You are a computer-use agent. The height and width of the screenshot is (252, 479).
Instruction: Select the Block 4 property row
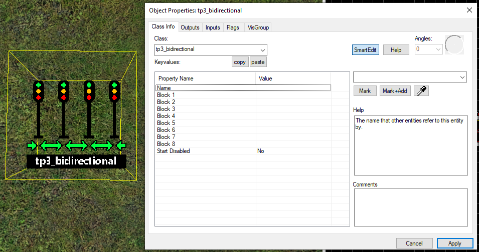(243, 116)
